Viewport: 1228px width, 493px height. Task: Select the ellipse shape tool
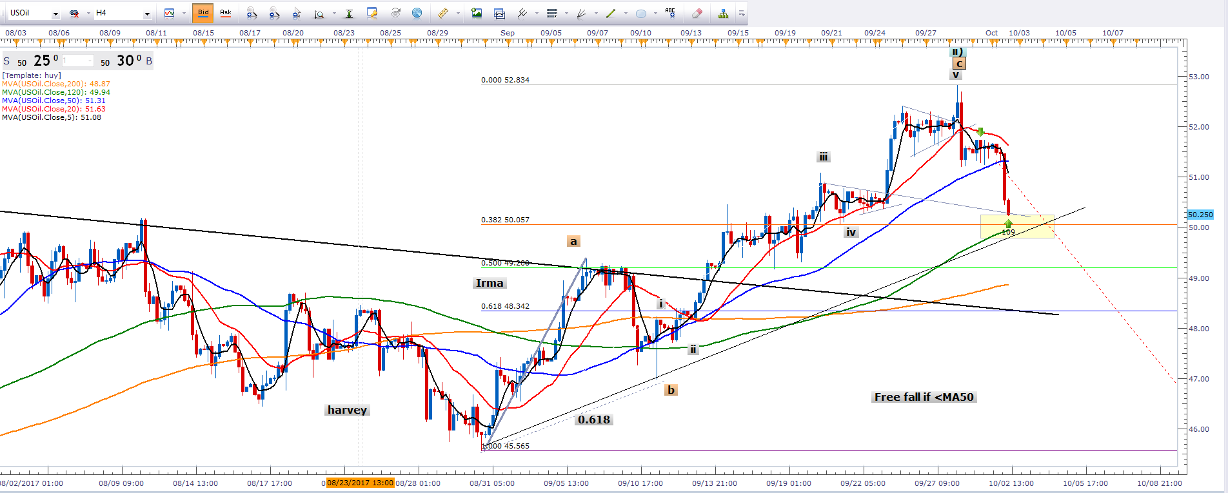pos(640,13)
